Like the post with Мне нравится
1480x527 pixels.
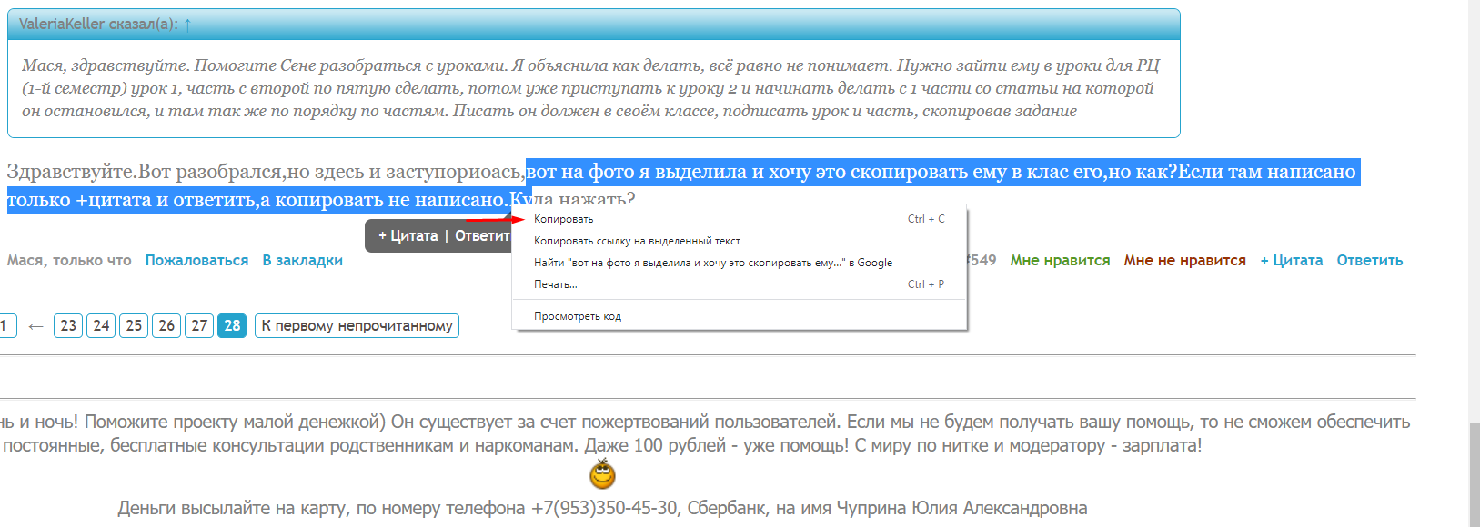tap(1060, 260)
